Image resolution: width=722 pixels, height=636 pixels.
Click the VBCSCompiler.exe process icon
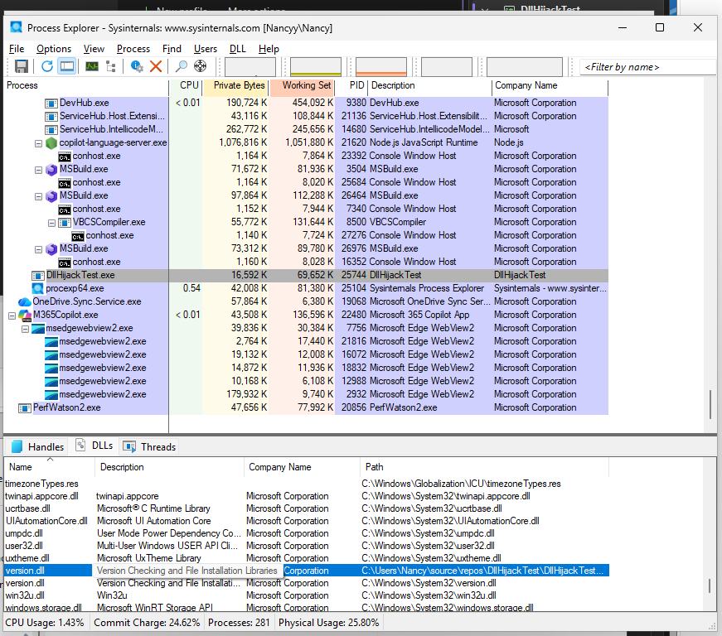[65, 223]
